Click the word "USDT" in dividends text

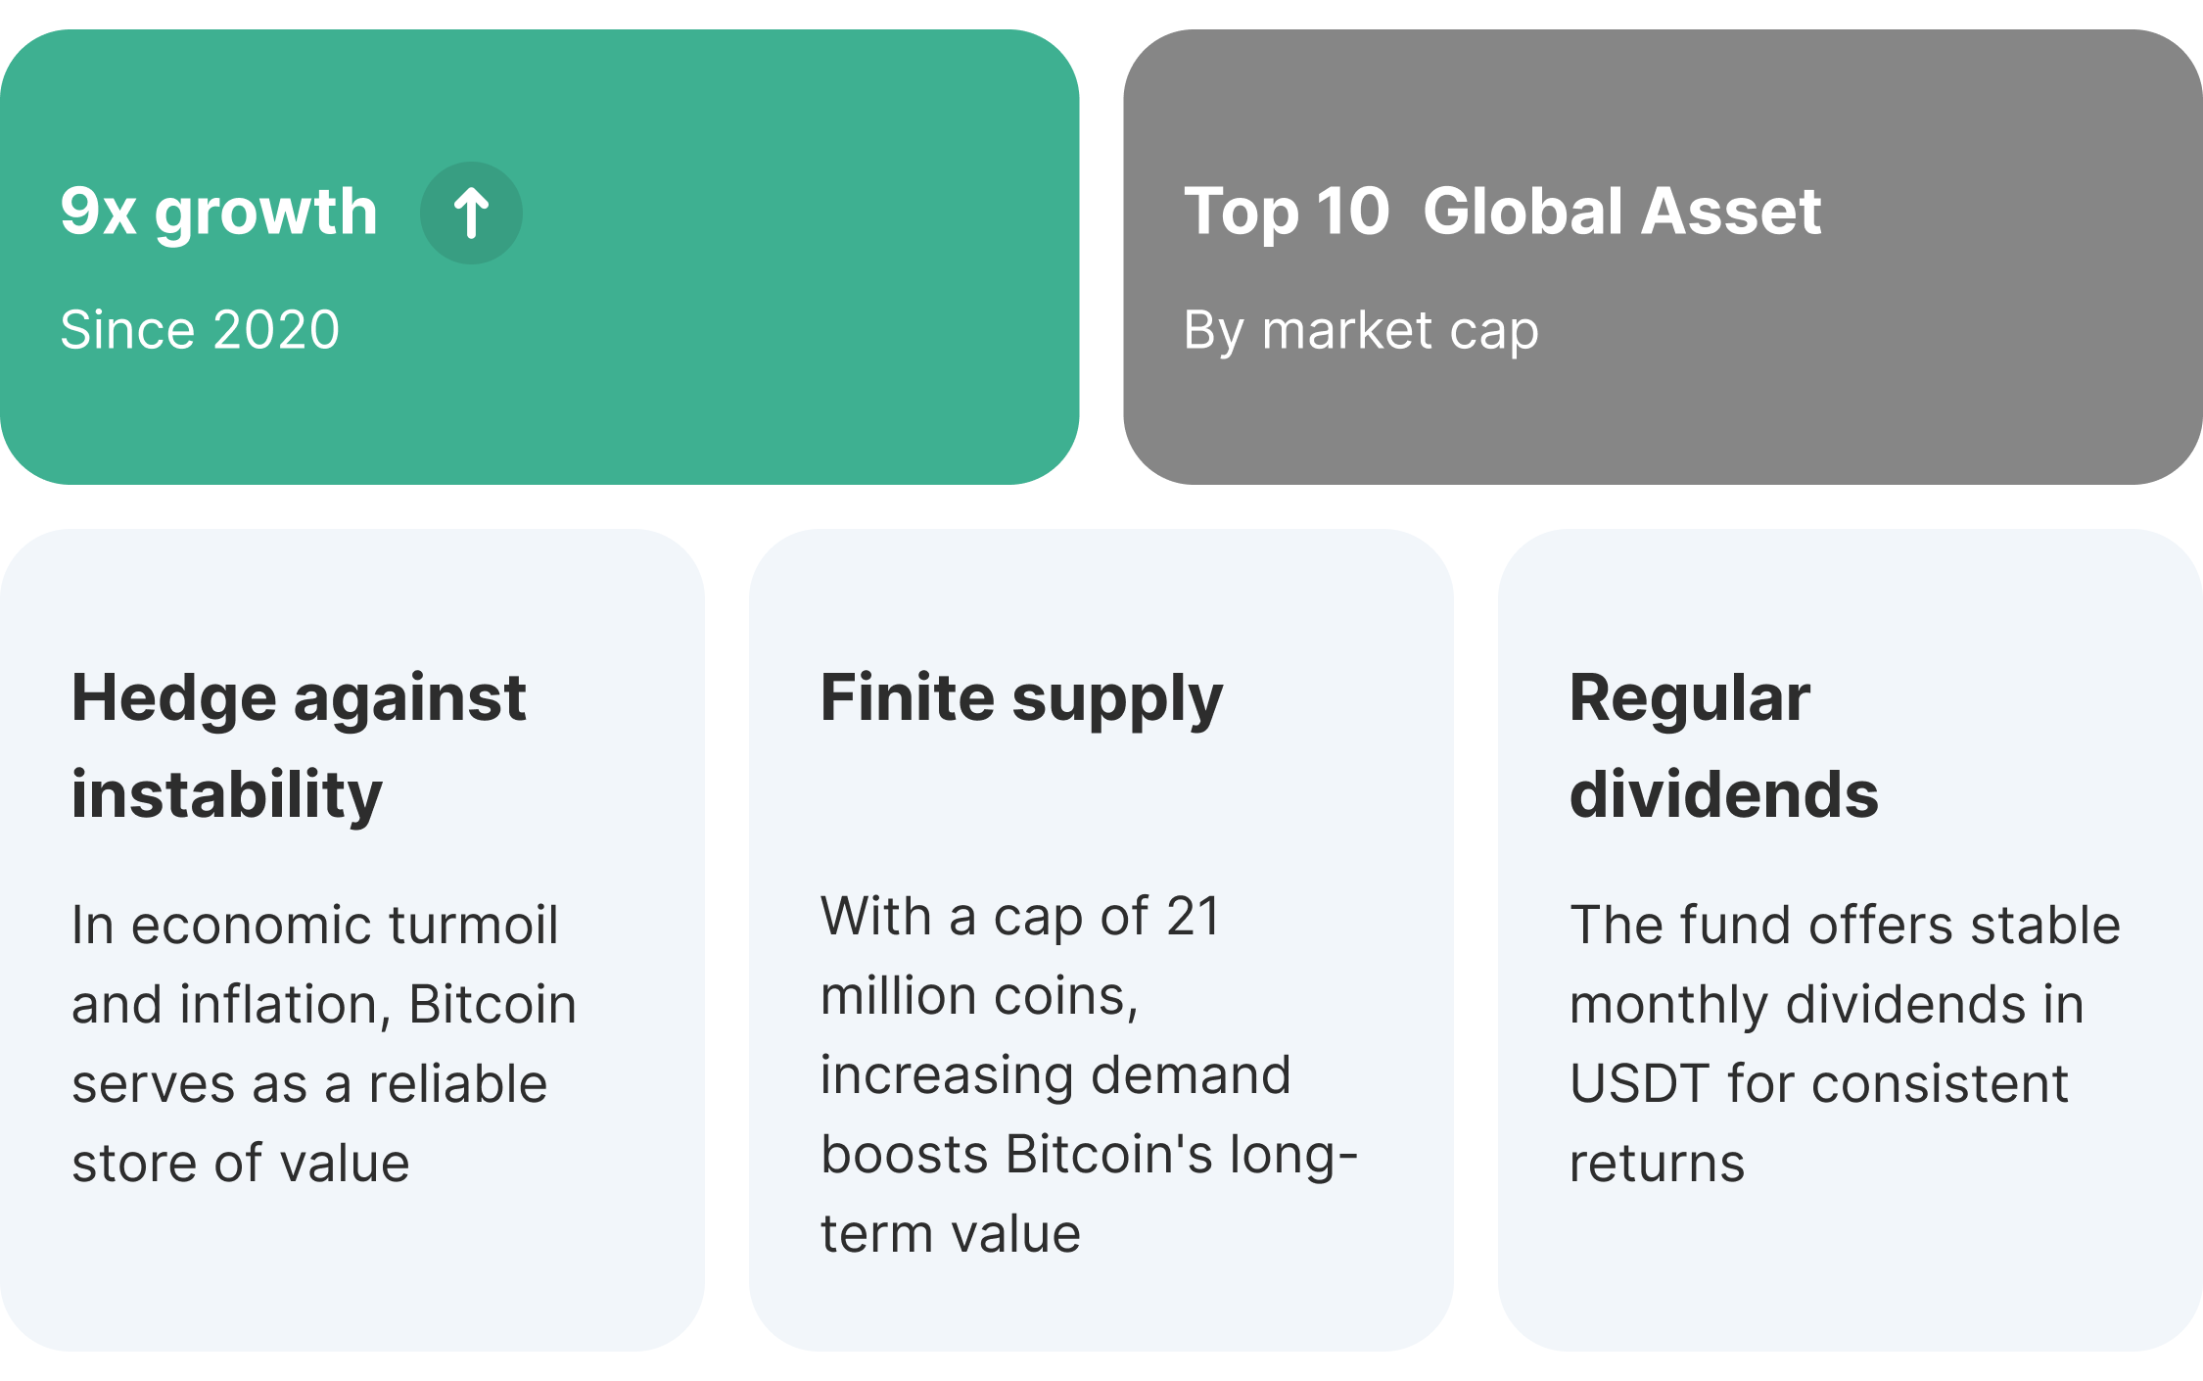coord(1638,1084)
